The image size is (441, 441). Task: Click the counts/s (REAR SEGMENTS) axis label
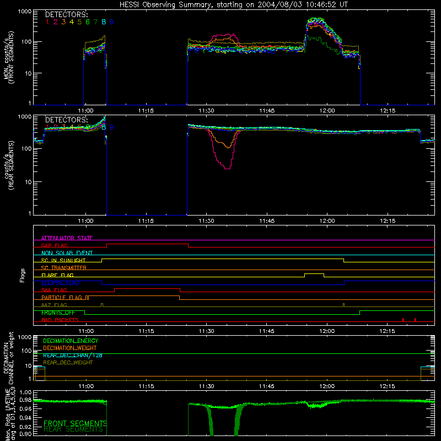pyautogui.click(x=8, y=165)
